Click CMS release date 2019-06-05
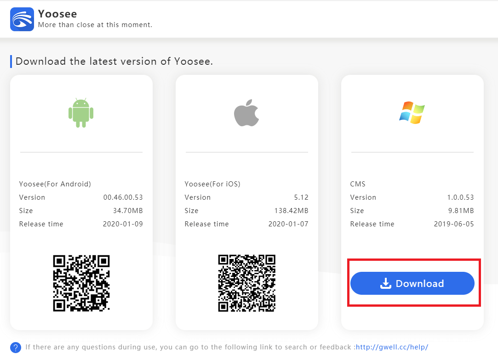 [454, 224]
